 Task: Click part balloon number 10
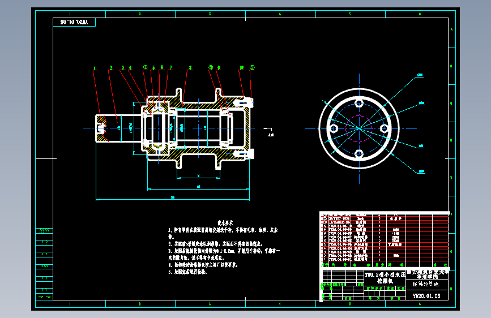click(x=241, y=67)
